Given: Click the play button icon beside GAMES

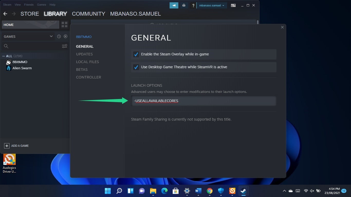Looking at the screenshot, I should point(66,36).
